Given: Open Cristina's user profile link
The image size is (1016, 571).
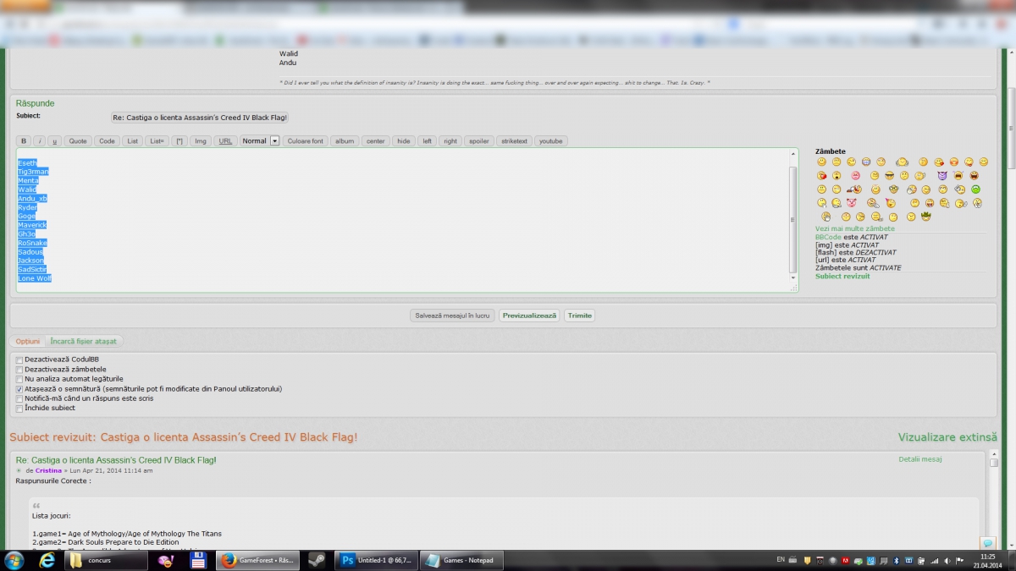Looking at the screenshot, I should pyautogui.click(x=48, y=470).
